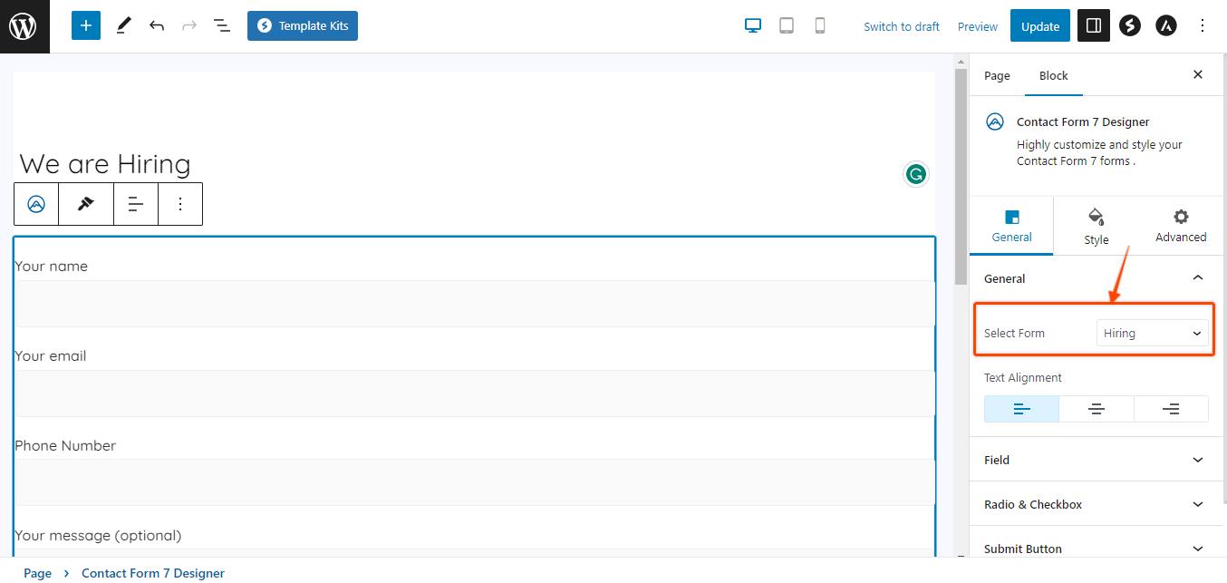Switch to the Page tab
1227x583 pixels.
(x=997, y=76)
